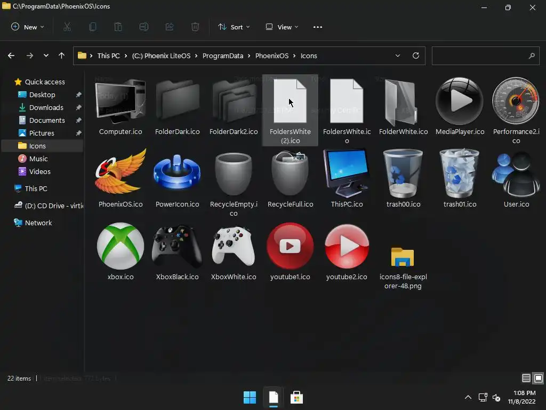Viewport: 546px width, 410px height.
Task: Open Downloads in the sidebar
Action: tap(42, 107)
